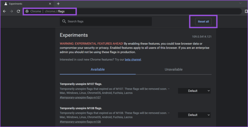Screen dimensions: 248x127
Task: Click the Chrome site info icon in address bar
Action: (27, 11)
